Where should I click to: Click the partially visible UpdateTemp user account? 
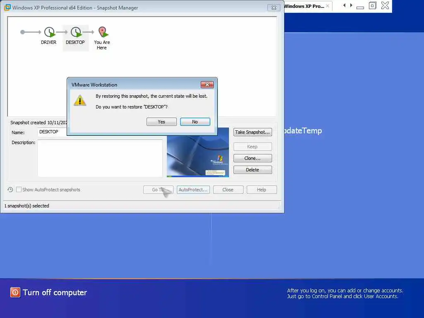click(x=303, y=131)
